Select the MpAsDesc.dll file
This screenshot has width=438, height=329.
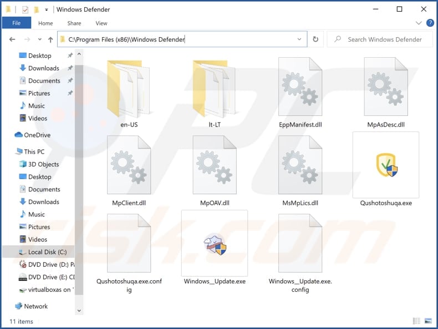[386, 92]
